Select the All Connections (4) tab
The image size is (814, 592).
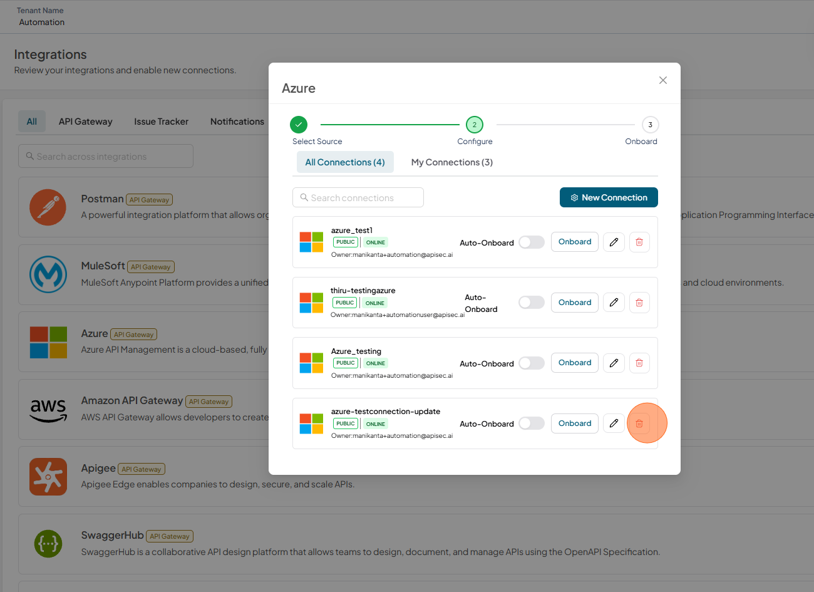[345, 162]
